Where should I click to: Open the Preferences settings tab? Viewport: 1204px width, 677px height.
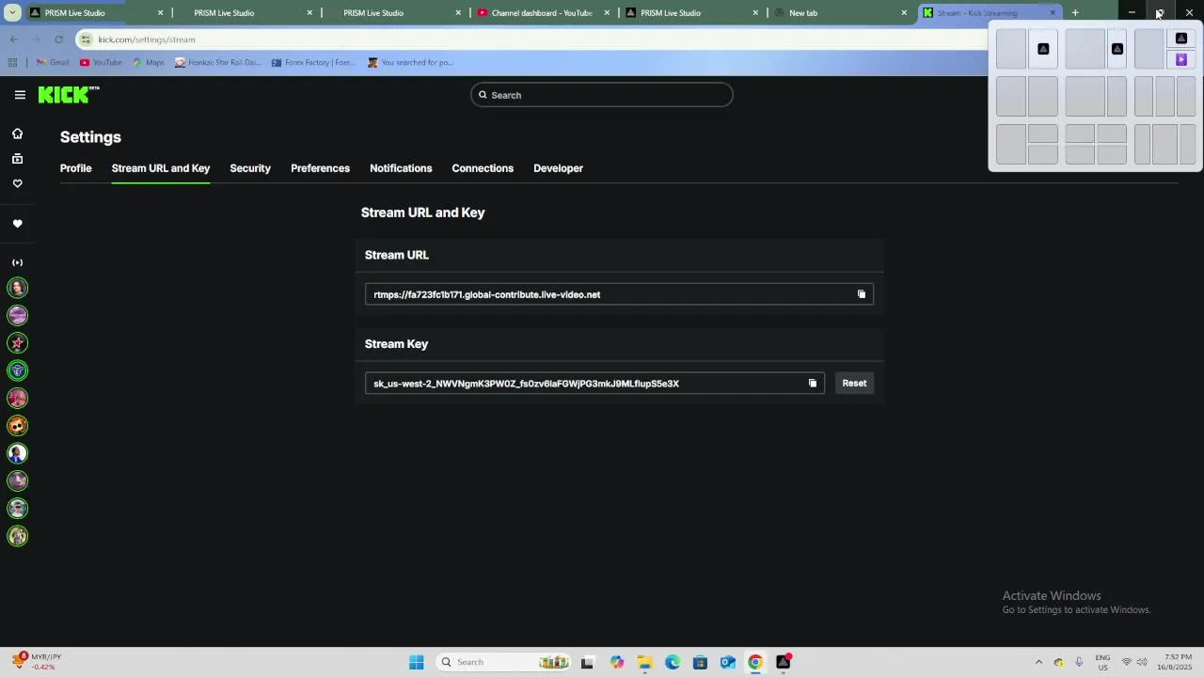pos(320,168)
